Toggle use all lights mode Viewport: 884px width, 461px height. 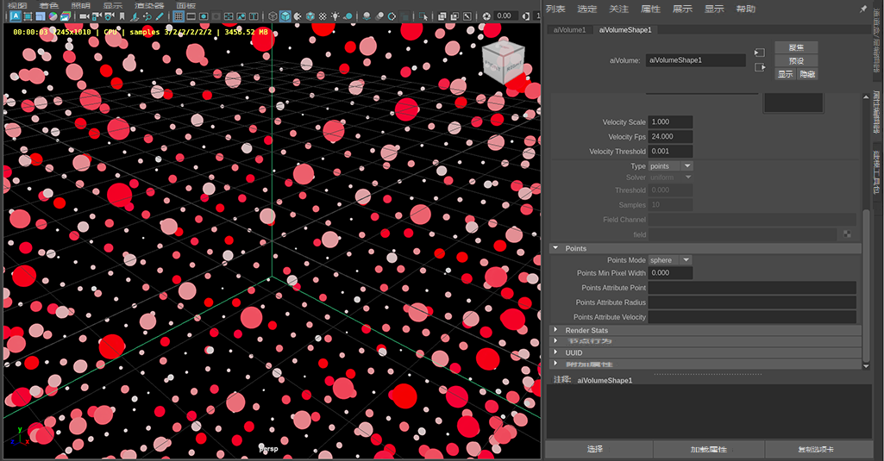335,16
